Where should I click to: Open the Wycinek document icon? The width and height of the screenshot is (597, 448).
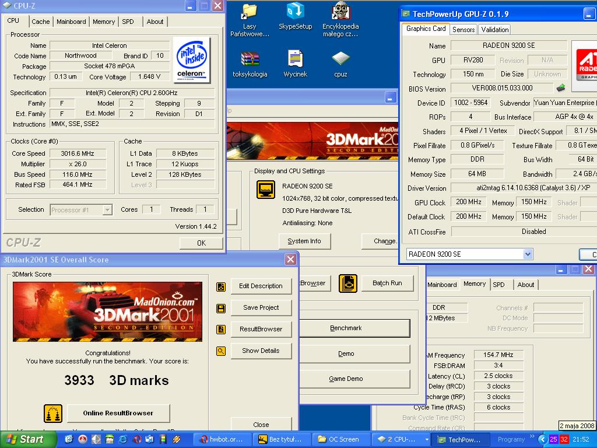coord(295,64)
